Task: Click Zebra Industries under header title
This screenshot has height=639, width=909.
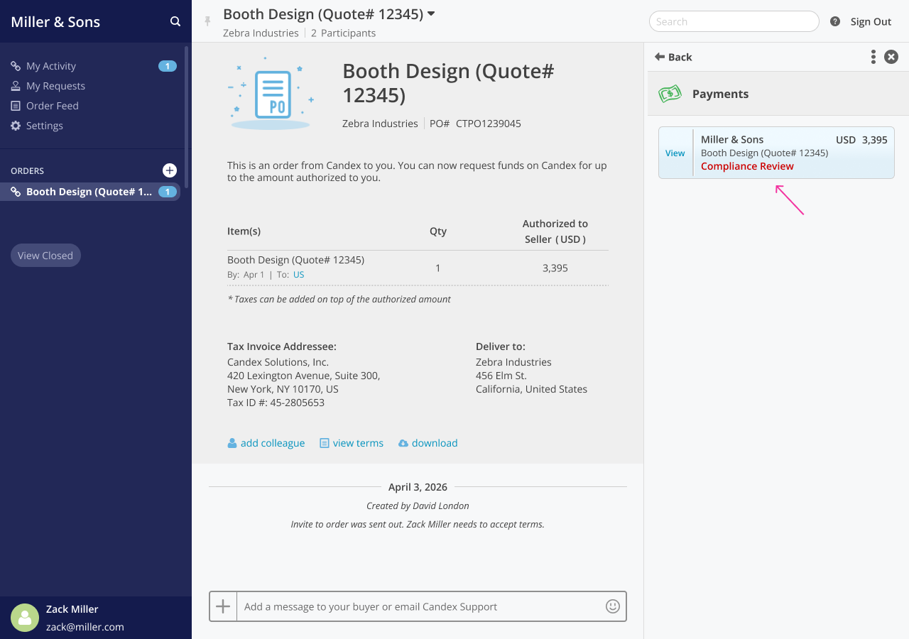Action: click(x=261, y=33)
